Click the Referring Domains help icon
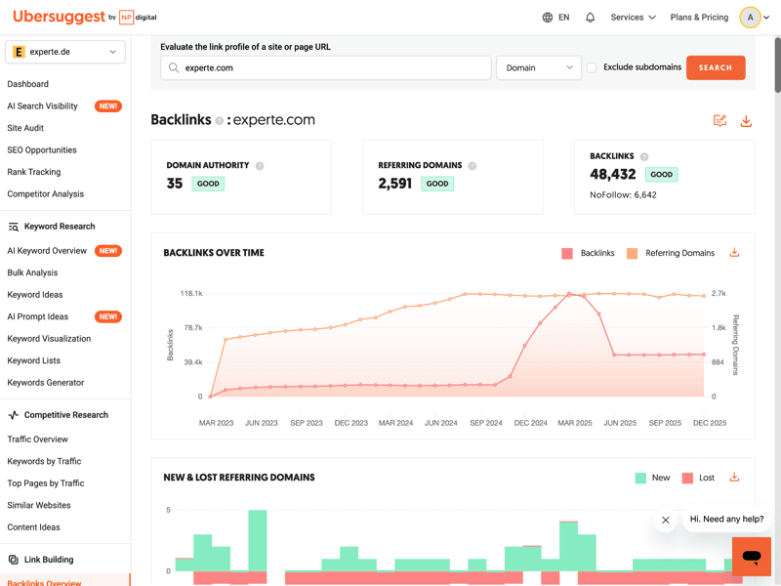The height and width of the screenshot is (586, 781). pyautogui.click(x=472, y=166)
